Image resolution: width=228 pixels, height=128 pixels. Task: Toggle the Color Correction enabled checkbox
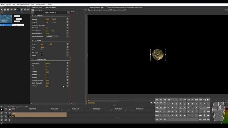pos(35,59)
